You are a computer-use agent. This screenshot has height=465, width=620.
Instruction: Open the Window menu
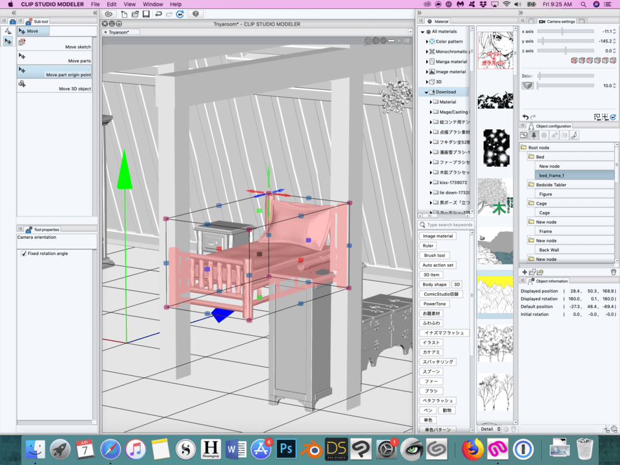coord(152,5)
